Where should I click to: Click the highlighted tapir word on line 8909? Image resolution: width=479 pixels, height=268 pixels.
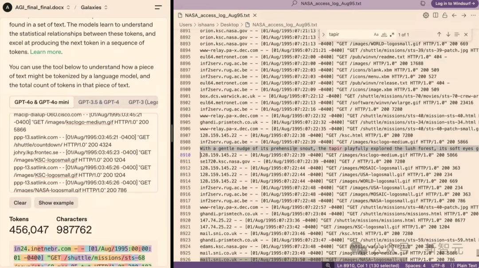335,149
